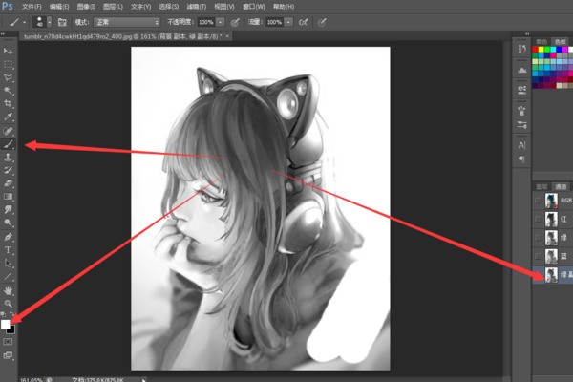
Task: Expand the Opacity value dropdown arrow
Action: point(222,20)
